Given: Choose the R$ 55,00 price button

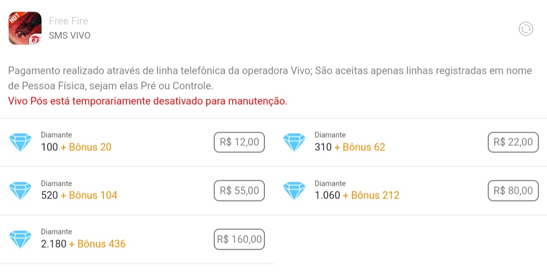Looking at the screenshot, I should tap(239, 191).
